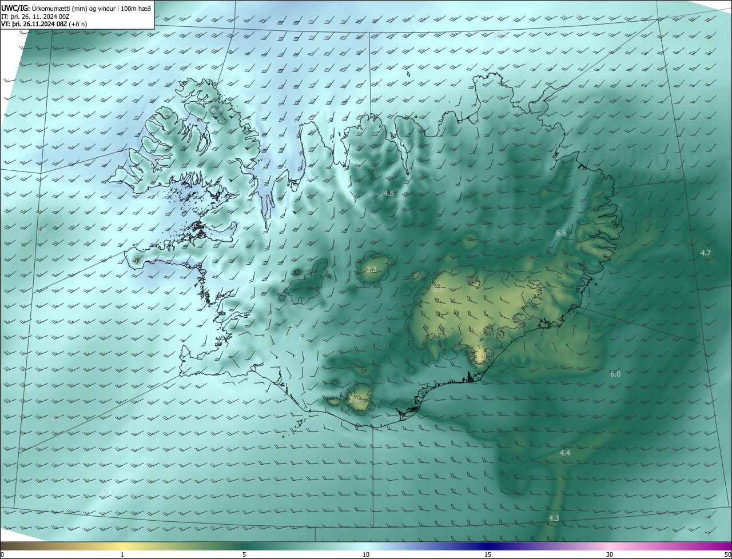The image size is (732, 559).
Task: Click the initial time line 'IT: þri. 26. 11. 2024 00Z'
Action: [35, 17]
